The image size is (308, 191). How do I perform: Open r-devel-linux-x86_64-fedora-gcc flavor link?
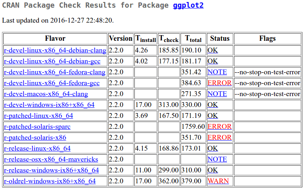[x=52, y=83]
